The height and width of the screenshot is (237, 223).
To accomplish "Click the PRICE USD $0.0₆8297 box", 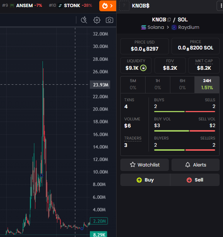I will coord(144,46).
